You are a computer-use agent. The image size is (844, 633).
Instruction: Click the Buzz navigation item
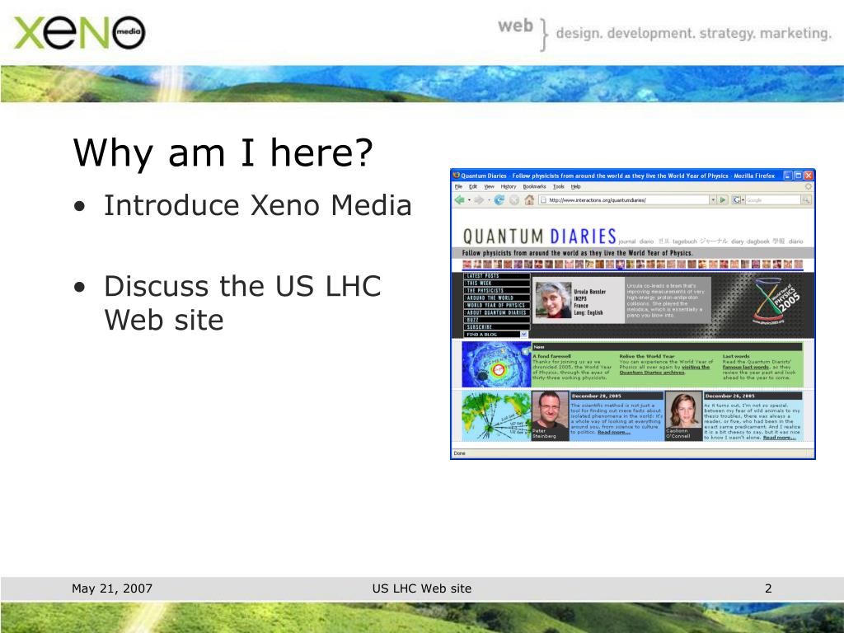coord(497,320)
